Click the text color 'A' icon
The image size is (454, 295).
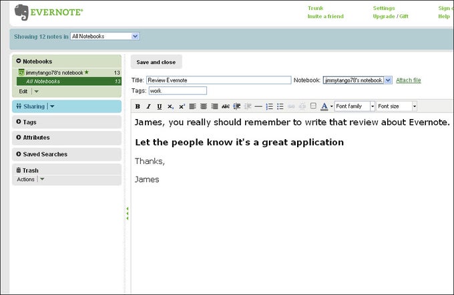tap(324, 106)
